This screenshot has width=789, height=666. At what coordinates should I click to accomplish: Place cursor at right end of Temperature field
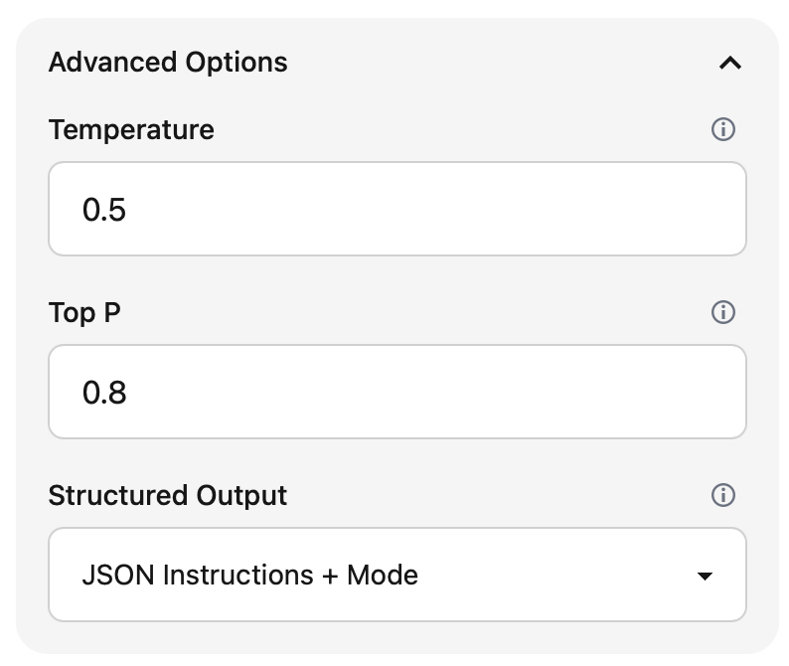click(x=715, y=210)
